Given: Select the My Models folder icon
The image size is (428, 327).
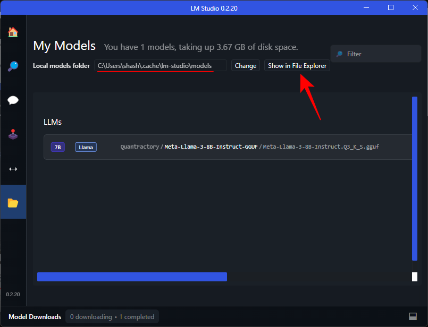Looking at the screenshot, I should (13, 203).
